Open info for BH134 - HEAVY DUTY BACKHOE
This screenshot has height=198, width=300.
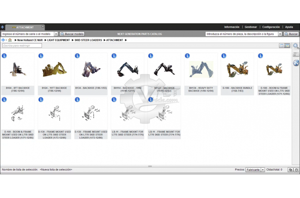click(187, 56)
